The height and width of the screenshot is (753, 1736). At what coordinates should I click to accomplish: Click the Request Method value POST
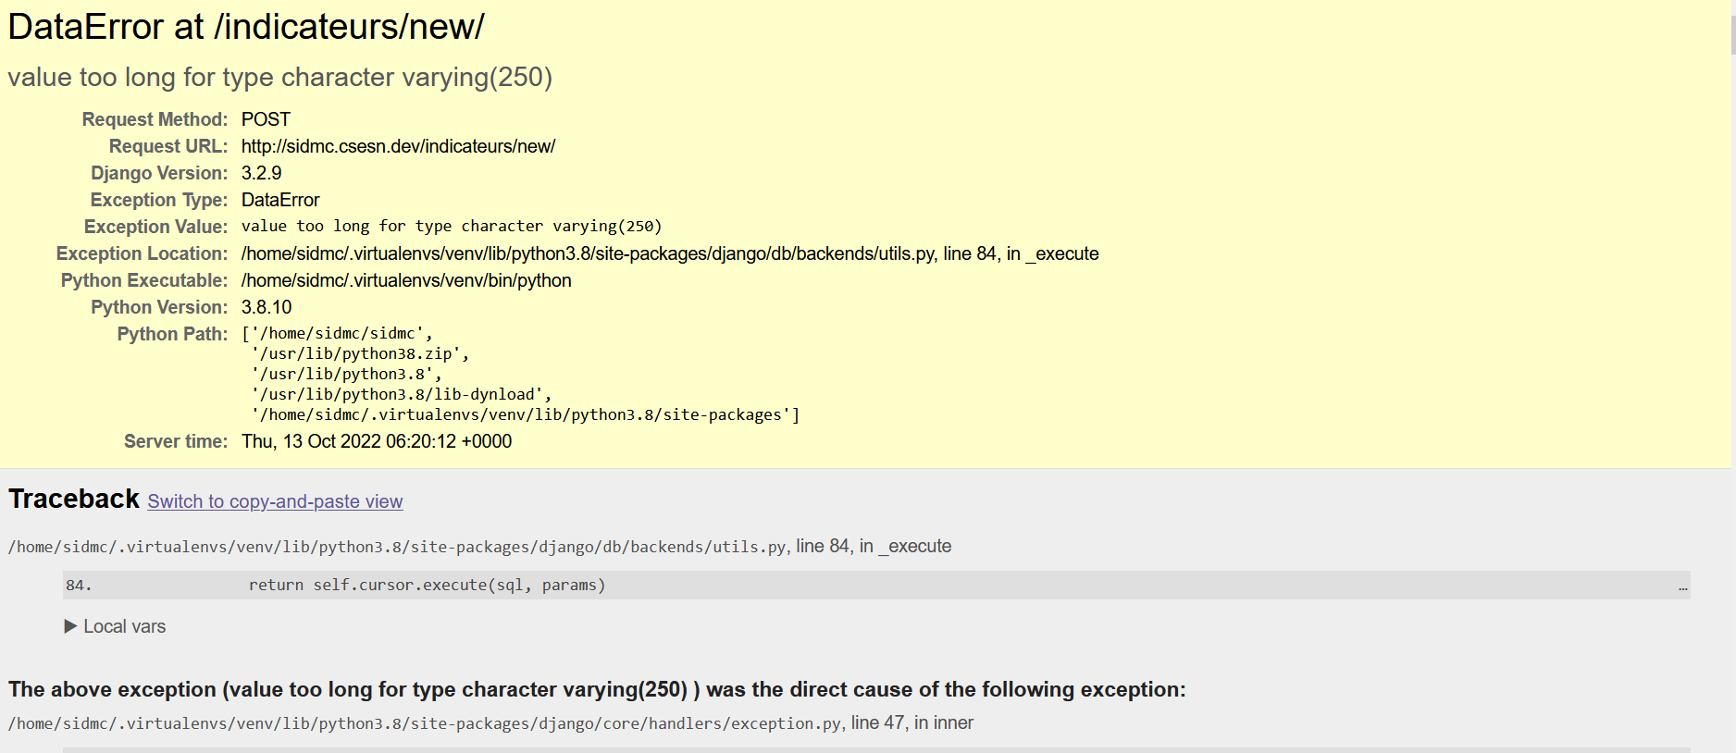266,119
